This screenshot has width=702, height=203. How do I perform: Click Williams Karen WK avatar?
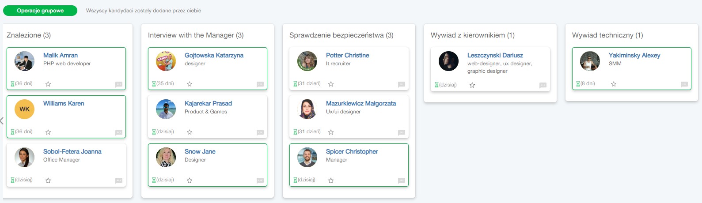click(x=24, y=109)
